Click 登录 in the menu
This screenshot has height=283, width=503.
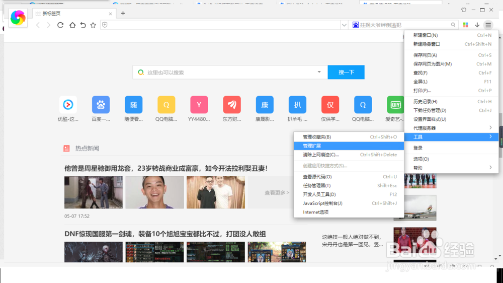(452, 148)
